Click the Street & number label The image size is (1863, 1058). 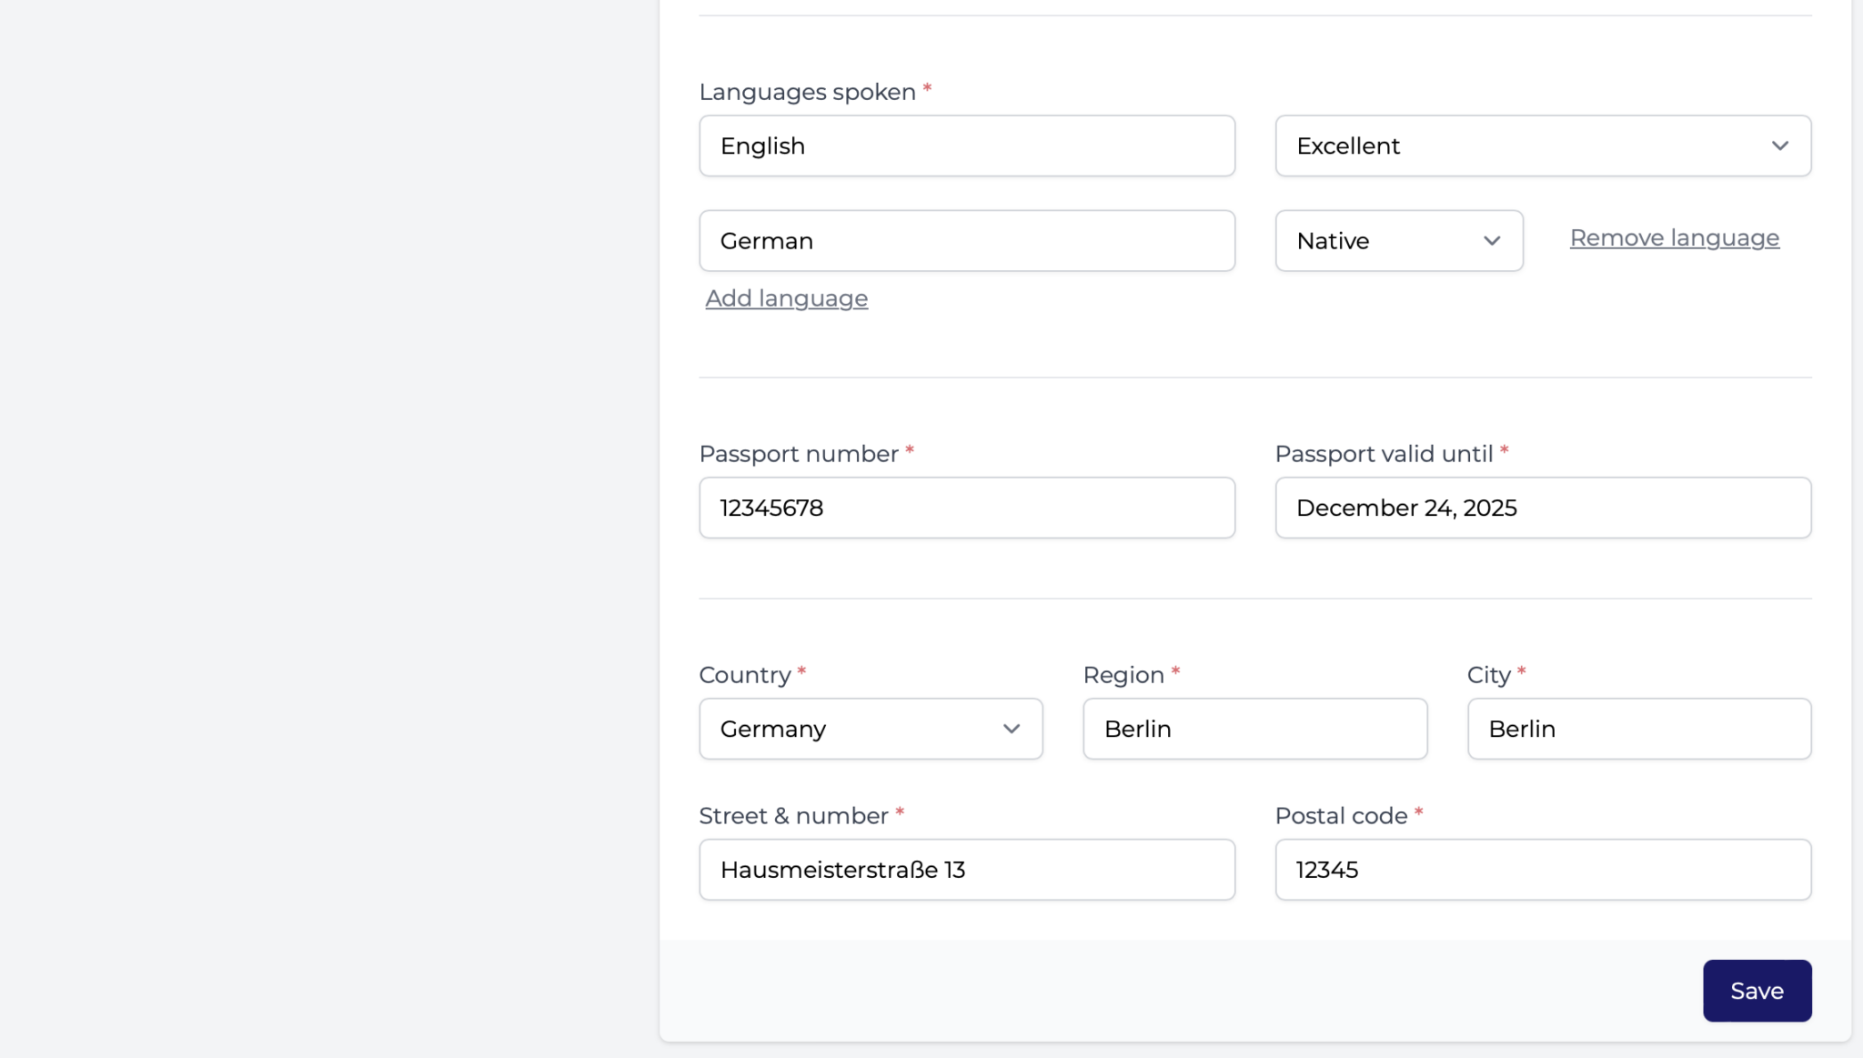click(x=793, y=816)
